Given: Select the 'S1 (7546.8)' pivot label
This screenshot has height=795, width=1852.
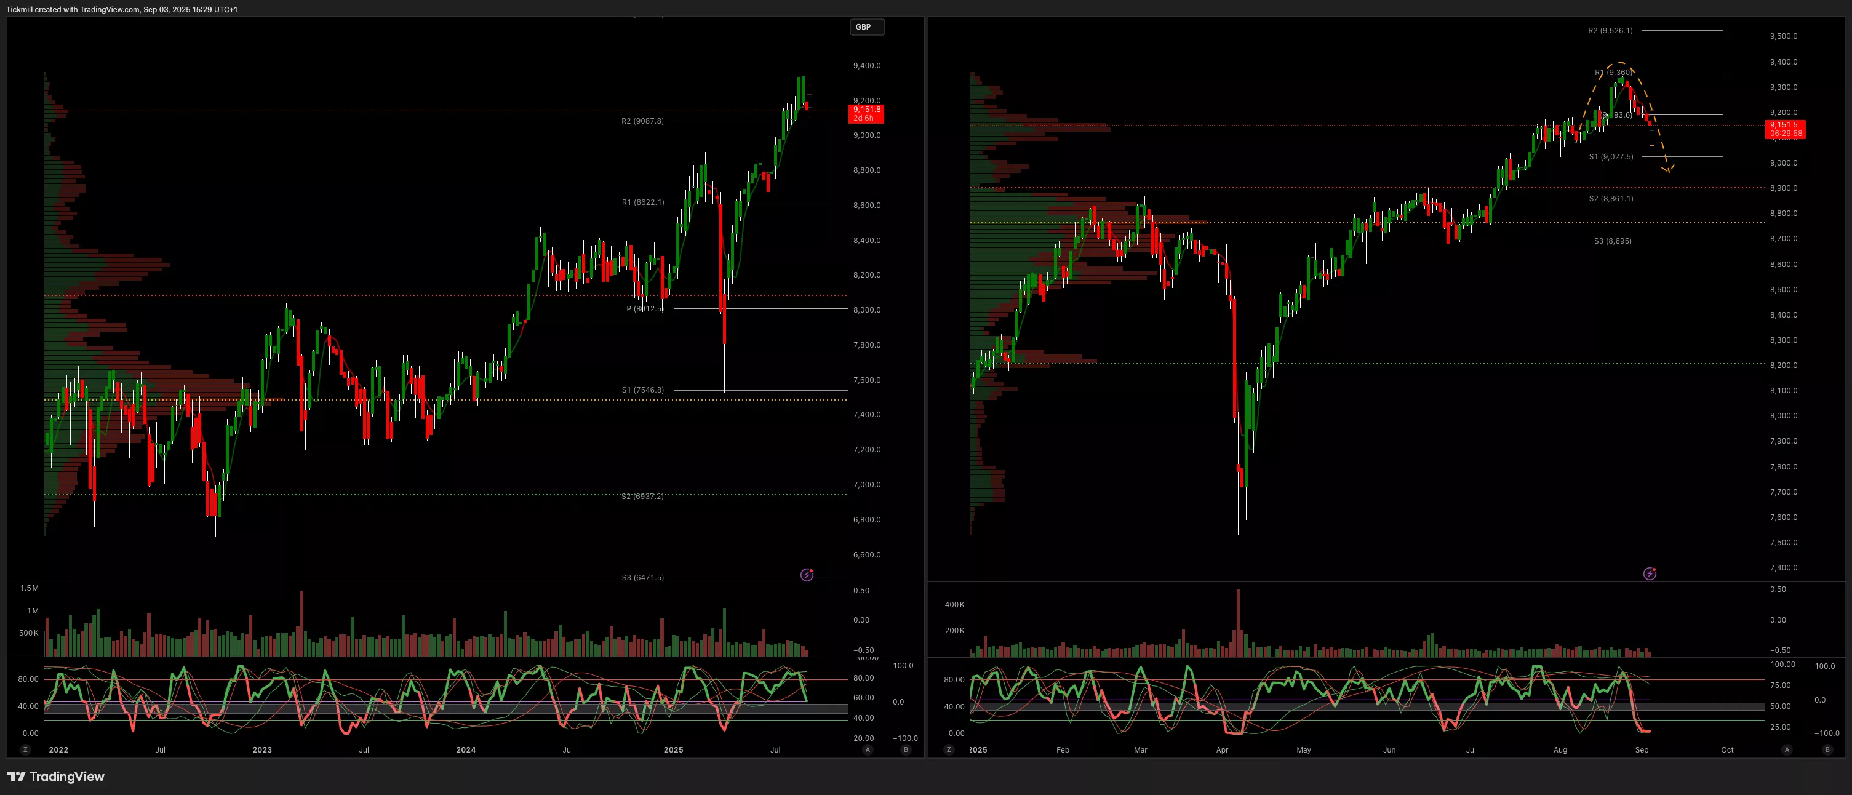Looking at the screenshot, I should (x=643, y=390).
